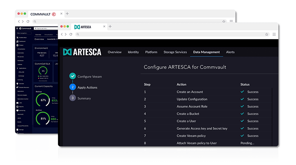Open hamburger menu in ARTESCA browser window

274,34
